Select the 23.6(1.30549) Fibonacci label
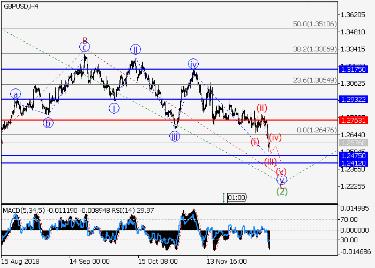Viewport: 375px width, 268px height. [315, 80]
